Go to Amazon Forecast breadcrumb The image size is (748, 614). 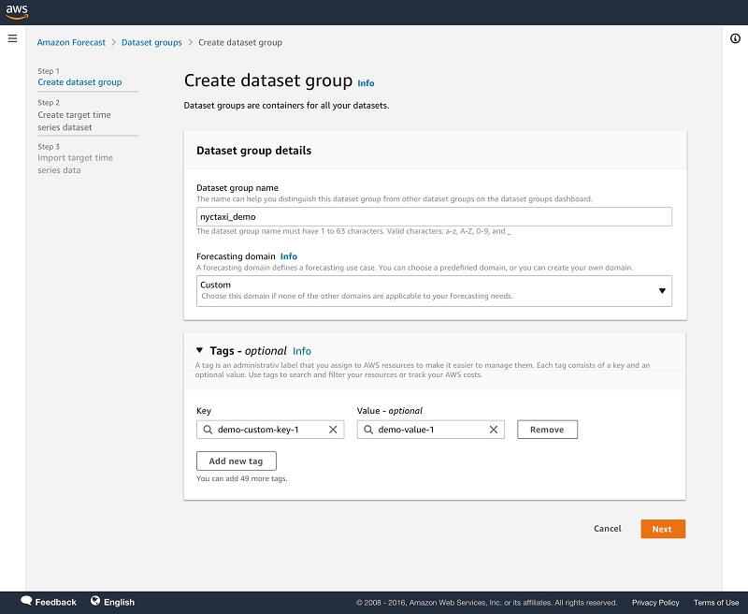(73, 42)
